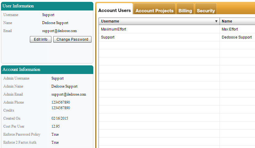Switch to the Account Projects tab
Image resolution: width=255 pixels, height=148 pixels.
click(x=155, y=9)
